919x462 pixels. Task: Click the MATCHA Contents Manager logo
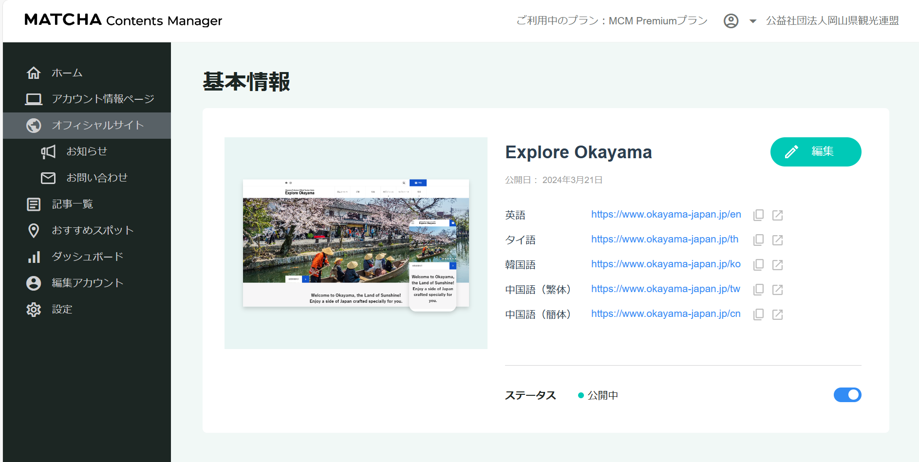(x=123, y=20)
